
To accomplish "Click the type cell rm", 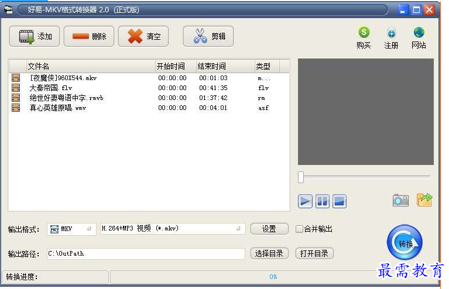I will pyautogui.click(x=262, y=98).
